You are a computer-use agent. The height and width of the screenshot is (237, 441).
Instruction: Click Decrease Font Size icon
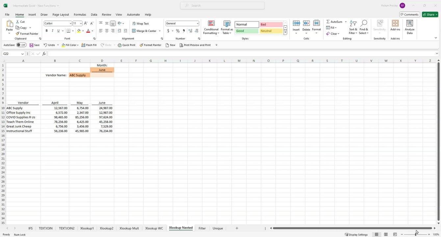tap(92, 23)
